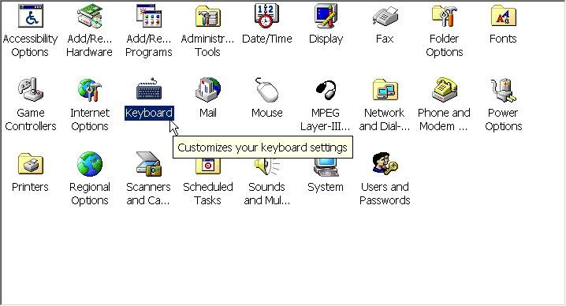The width and height of the screenshot is (566, 306).
Task: Open the System applet icon
Action: click(326, 167)
